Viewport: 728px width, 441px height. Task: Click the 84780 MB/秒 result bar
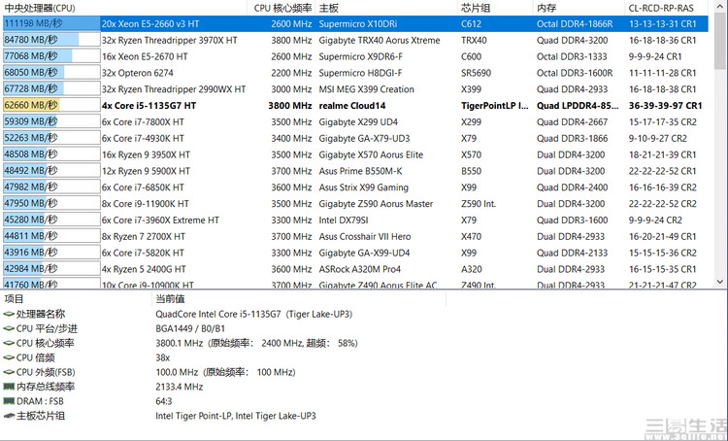(51, 40)
